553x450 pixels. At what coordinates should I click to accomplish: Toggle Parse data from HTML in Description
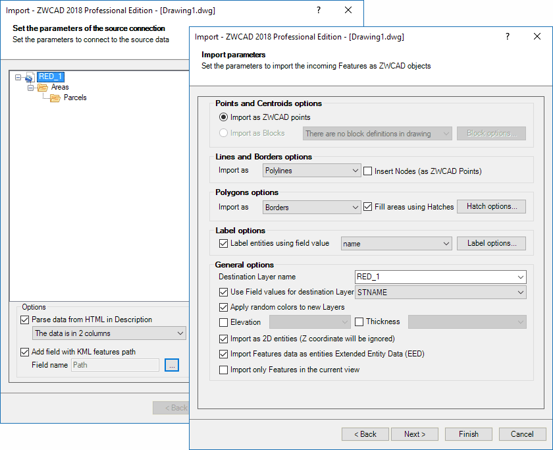tap(24, 320)
